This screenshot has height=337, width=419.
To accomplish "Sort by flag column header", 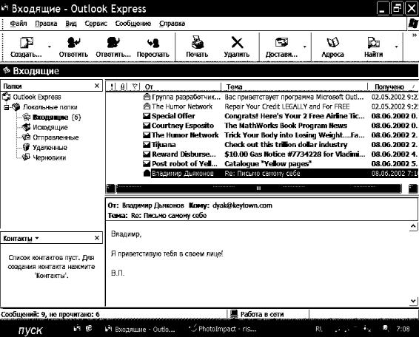I will point(135,86).
